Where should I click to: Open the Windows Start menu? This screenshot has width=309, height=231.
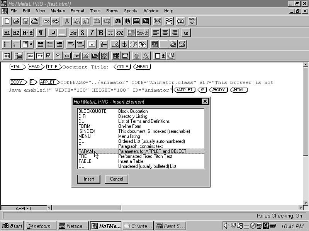[x=13, y=226]
